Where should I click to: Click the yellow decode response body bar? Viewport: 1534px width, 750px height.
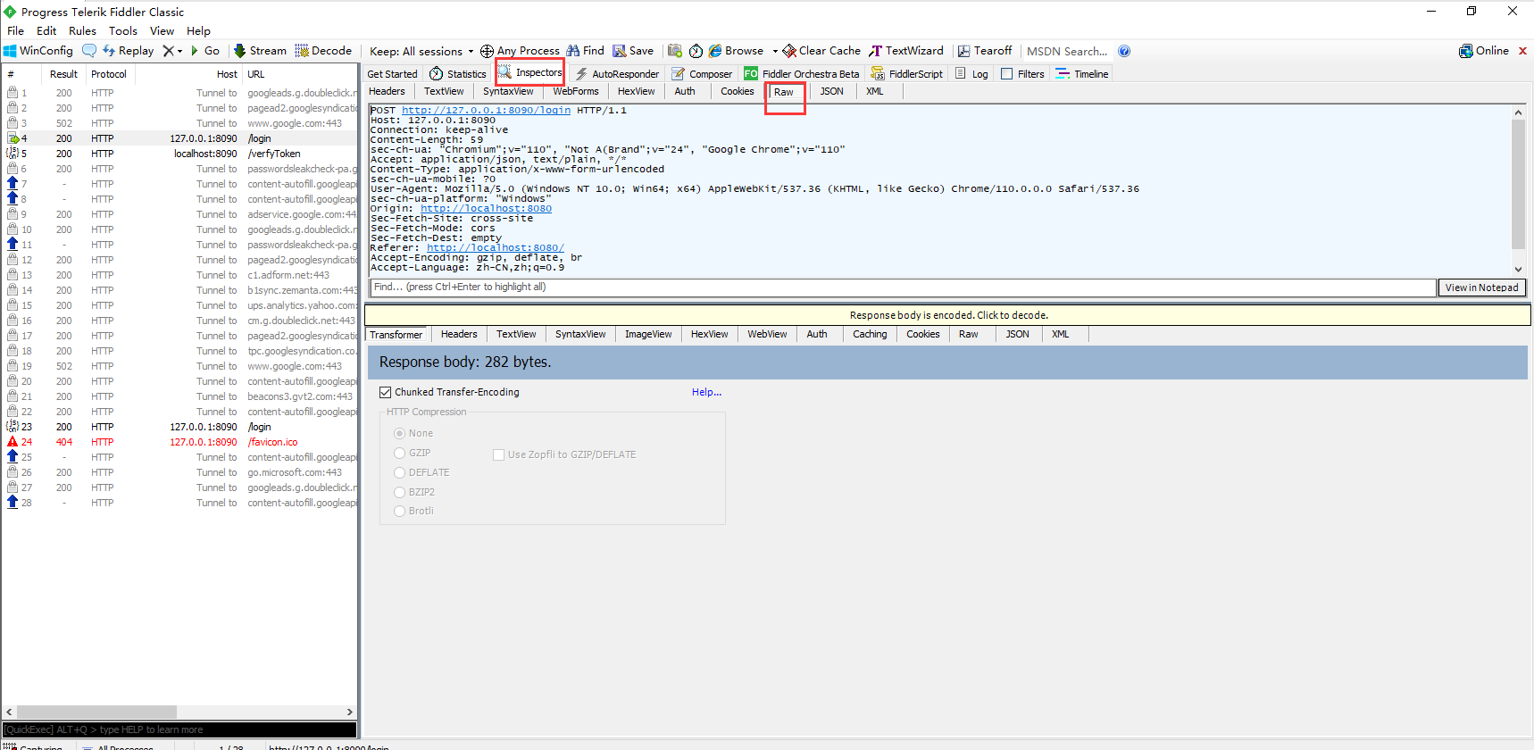(x=947, y=315)
